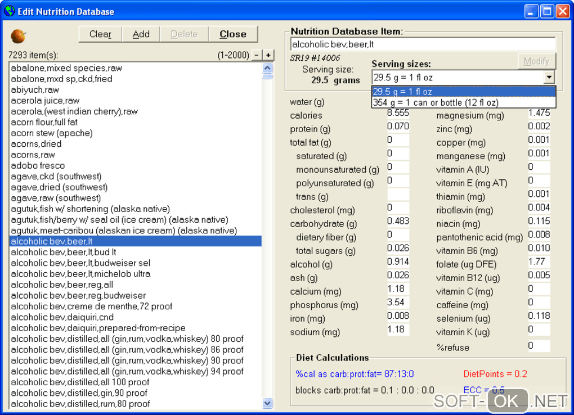This screenshot has height=415, width=574.
Task: Select agave,dried (southwest)
Action: 135,187
